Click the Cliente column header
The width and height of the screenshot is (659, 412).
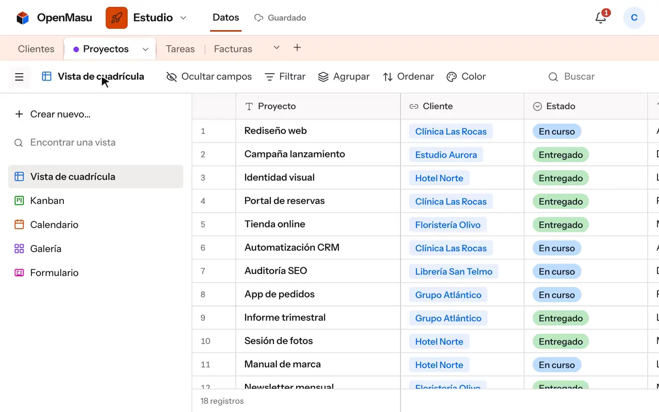coord(462,106)
